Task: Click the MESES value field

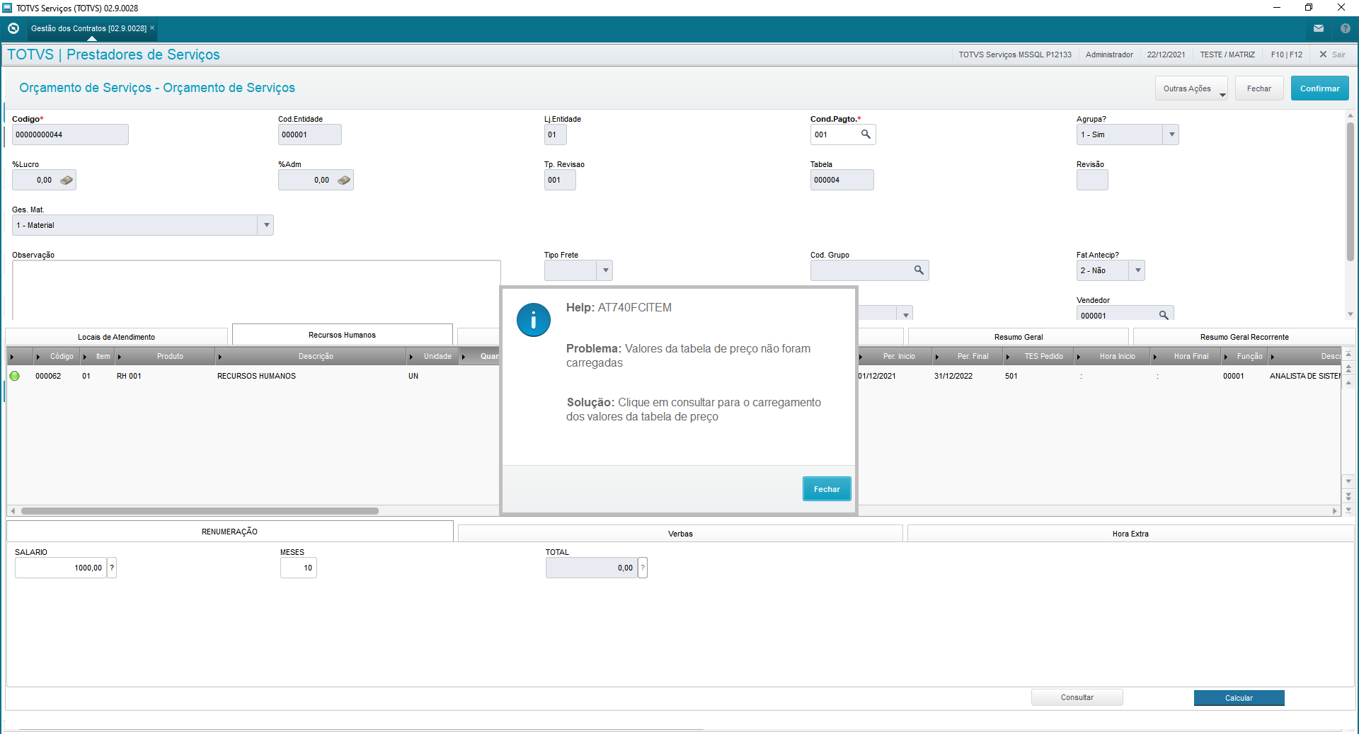Action: pyautogui.click(x=298, y=568)
